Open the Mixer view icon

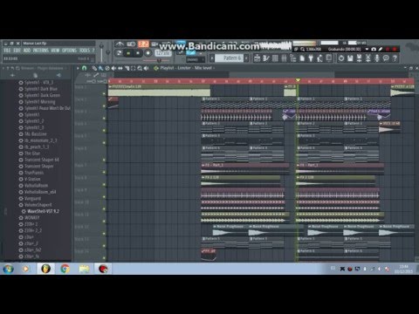point(285,58)
